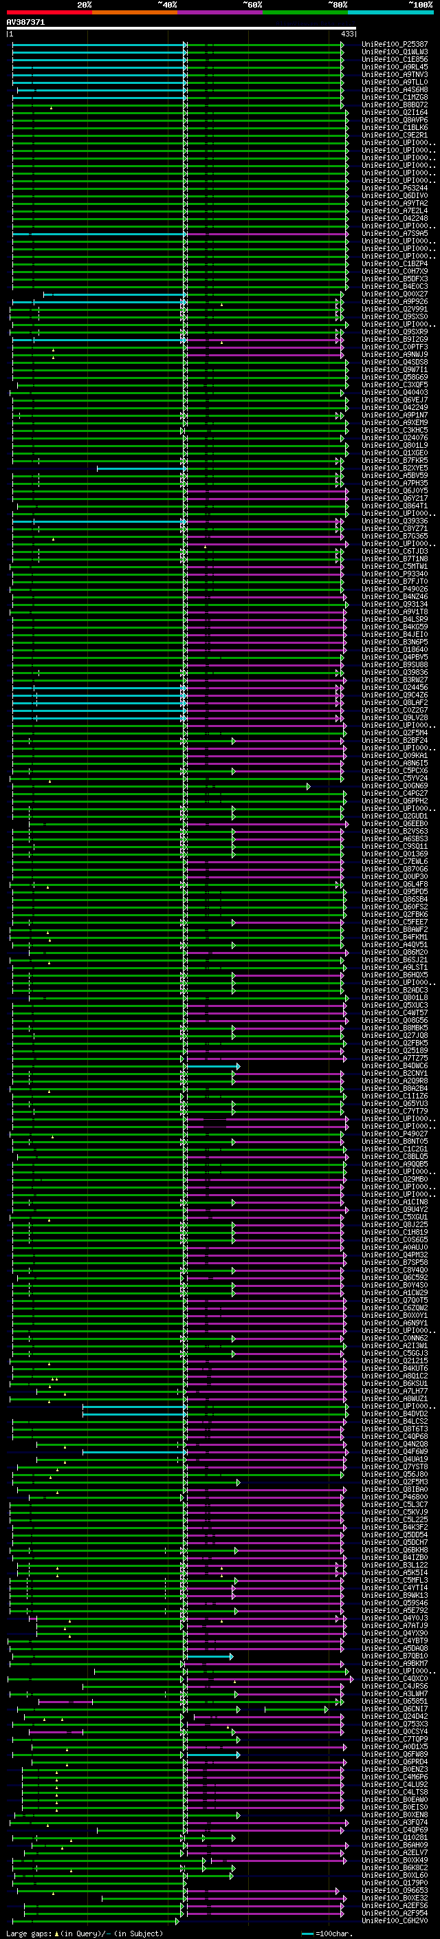Select hit label UniRef100_A9RL45
The image size is (440, 1939).
395,67
